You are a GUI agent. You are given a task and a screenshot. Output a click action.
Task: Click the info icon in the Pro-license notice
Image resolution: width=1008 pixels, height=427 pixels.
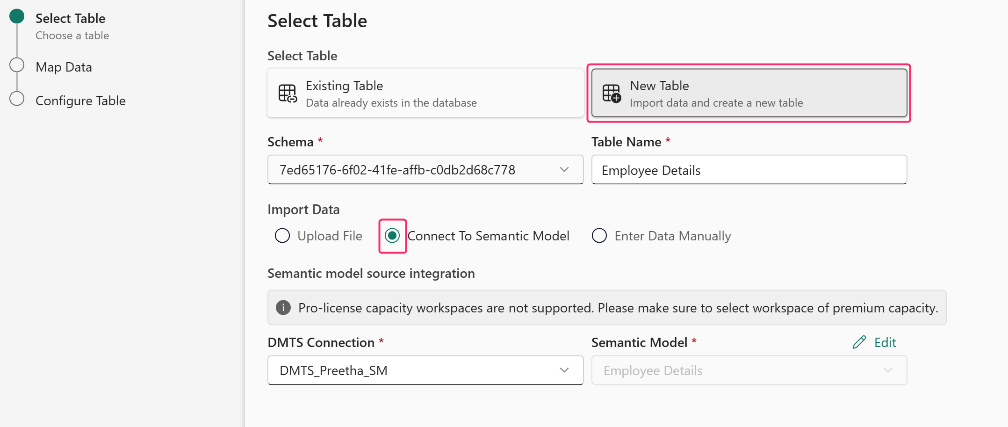pos(283,308)
